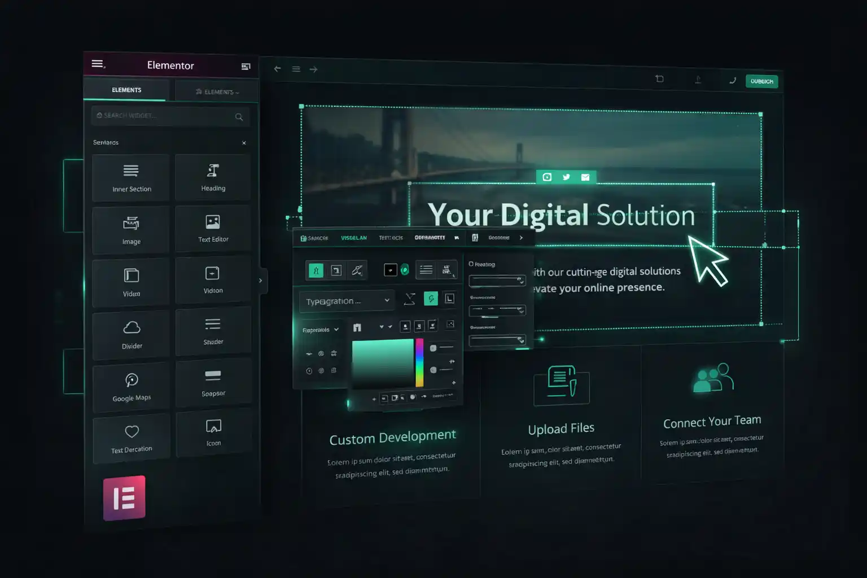Image resolution: width=867 pixels, height=578 pixels.
Task: Expand the side panel collapse chevron
Action: coord(260,281)
